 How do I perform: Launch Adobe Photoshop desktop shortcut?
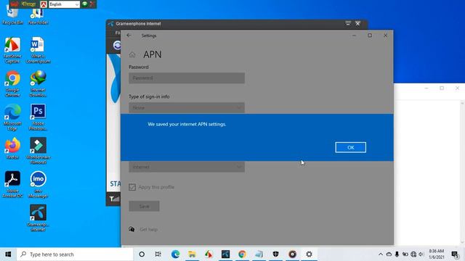[x=38, y=117]
